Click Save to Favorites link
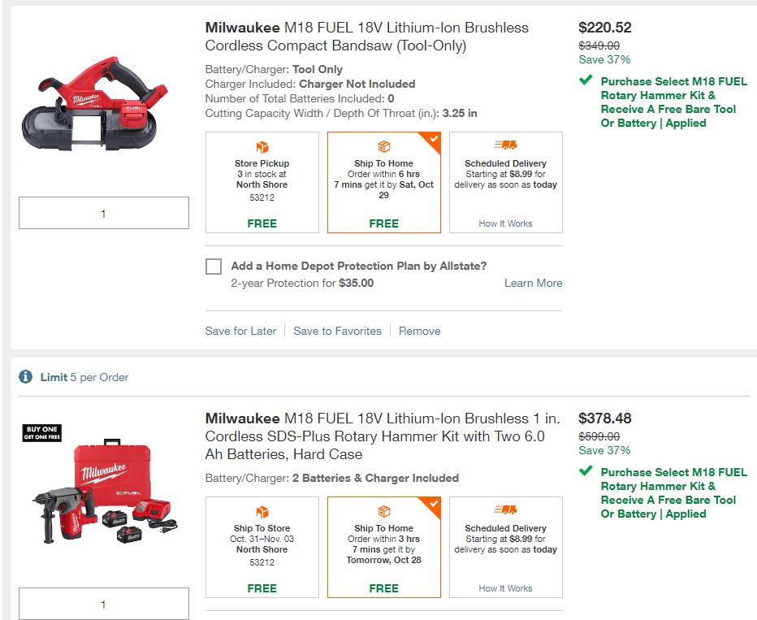Viewport: 757px width, 620px height. coord(337,331)
